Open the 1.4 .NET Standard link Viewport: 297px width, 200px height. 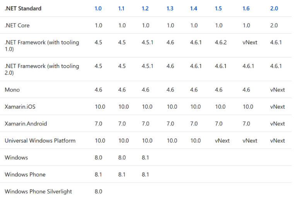pyautogui.click(x=194, y=9)
